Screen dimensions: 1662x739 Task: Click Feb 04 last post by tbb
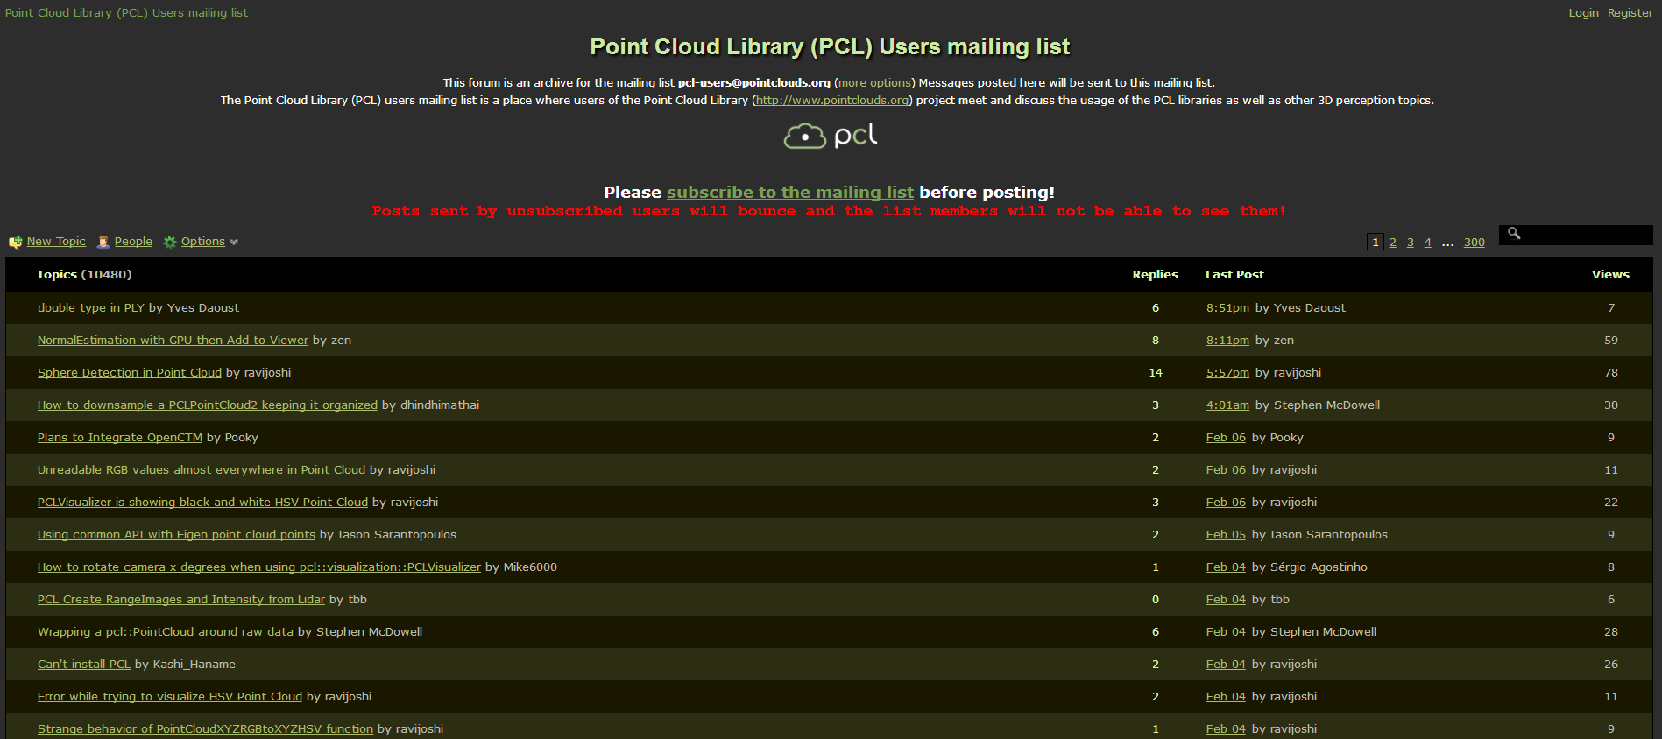coord(1226,600)
